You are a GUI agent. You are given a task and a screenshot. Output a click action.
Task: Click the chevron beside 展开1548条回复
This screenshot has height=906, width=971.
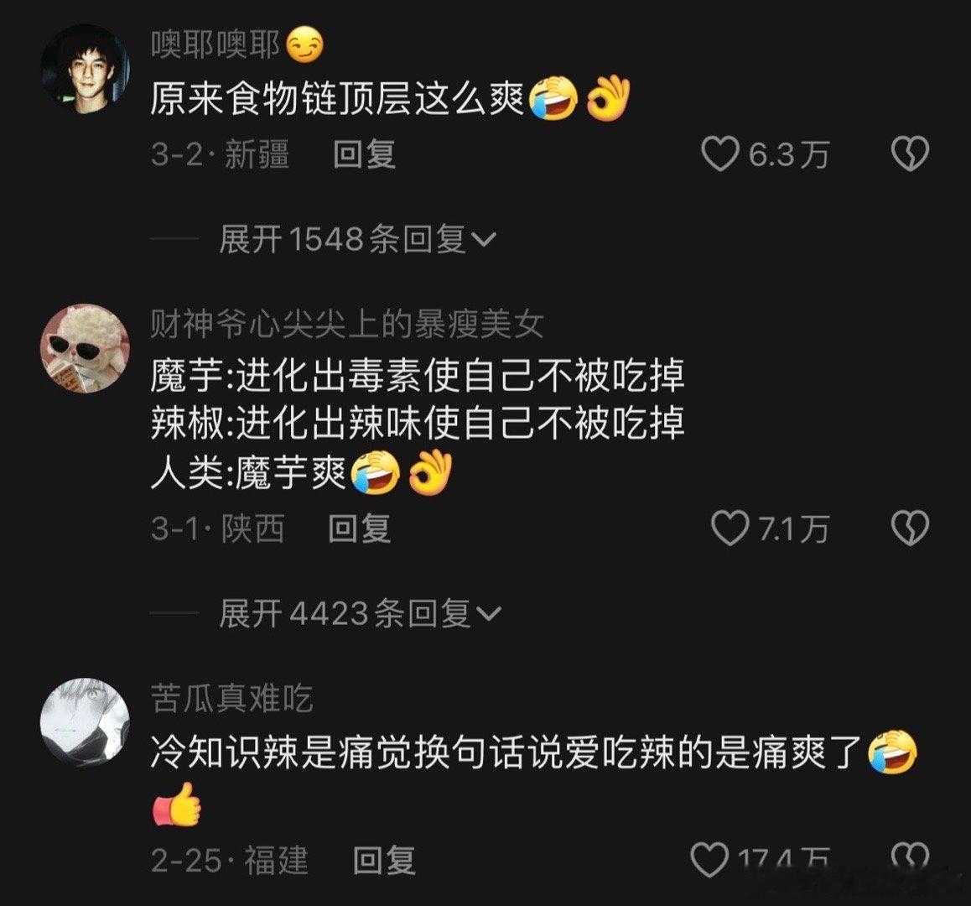[484, 240]
